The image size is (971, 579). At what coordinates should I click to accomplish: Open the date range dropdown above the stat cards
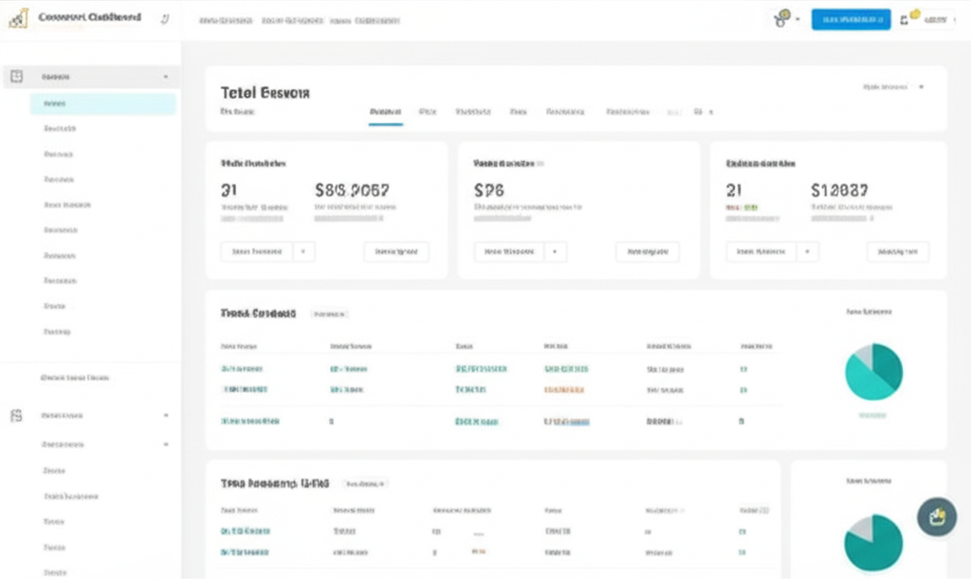(x=887, y=86)
